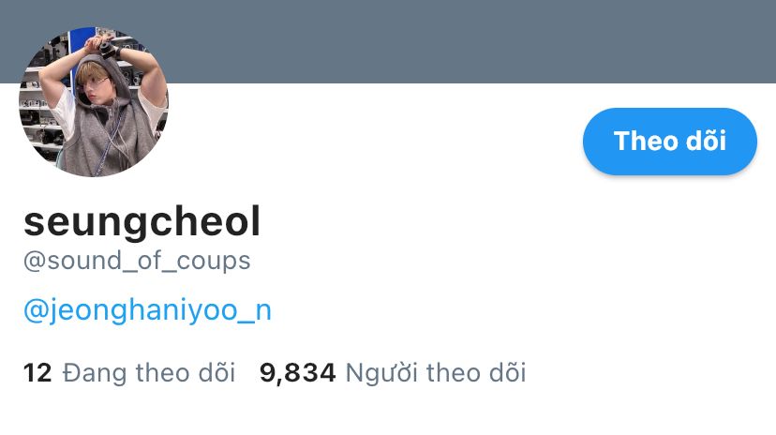Select the display name seungcheol
Screen dimensions: 776x435
click(142, 221)
